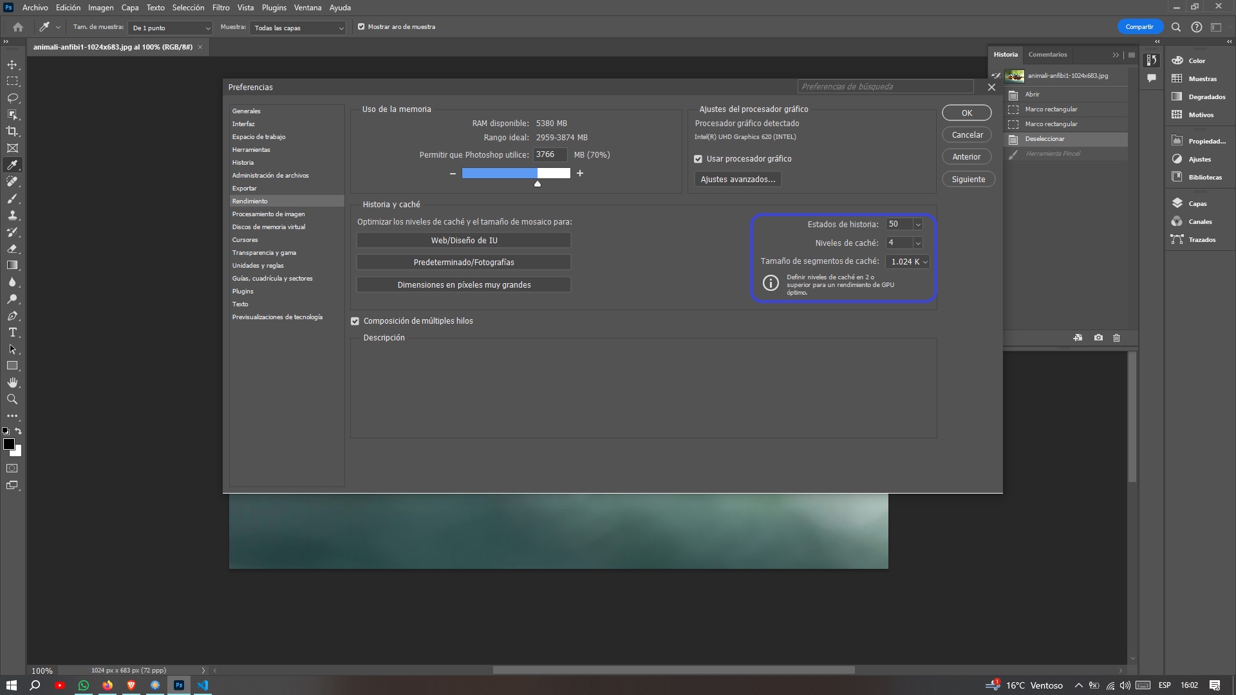Open the Canales panel
Screen dimensions: 1236x695
coord(1200,221)
